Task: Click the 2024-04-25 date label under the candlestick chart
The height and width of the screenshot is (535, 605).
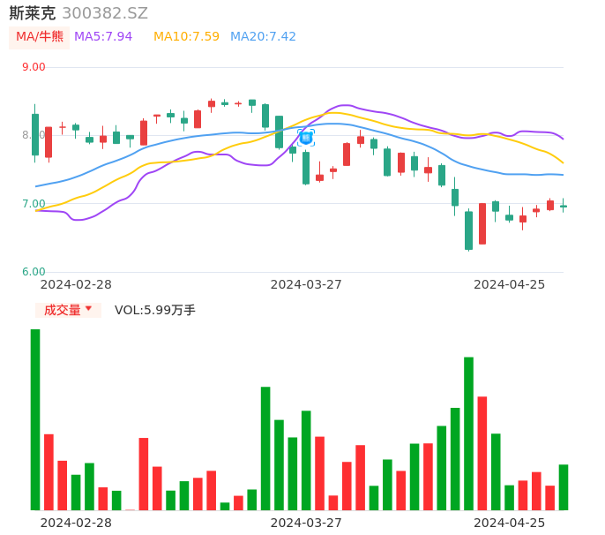Action: coord(509,284)
